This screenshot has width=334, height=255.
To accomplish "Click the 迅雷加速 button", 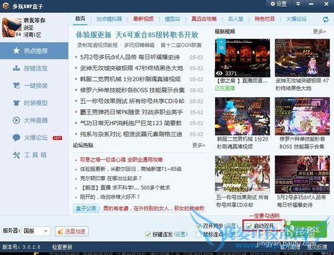I will click(71, 232).
